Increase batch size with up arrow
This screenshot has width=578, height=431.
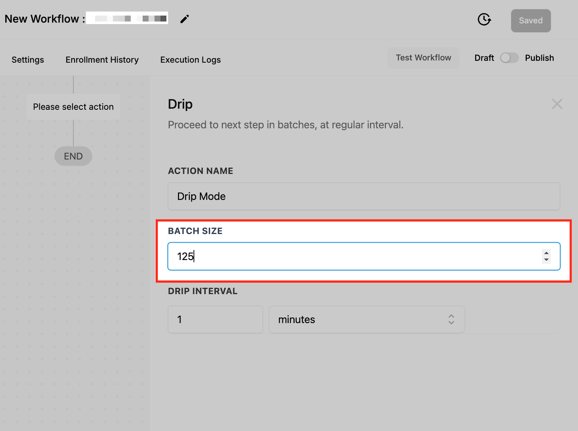(546, 253)
